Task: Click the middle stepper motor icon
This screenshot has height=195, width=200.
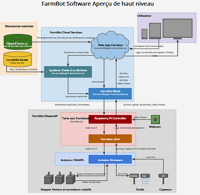Action: click(60, 178)
